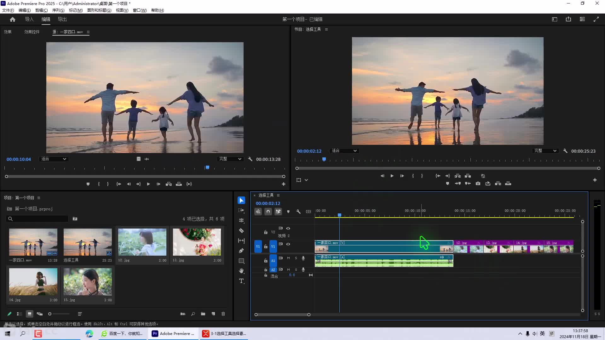
Task: Click the Home icon
Action: 13,19
